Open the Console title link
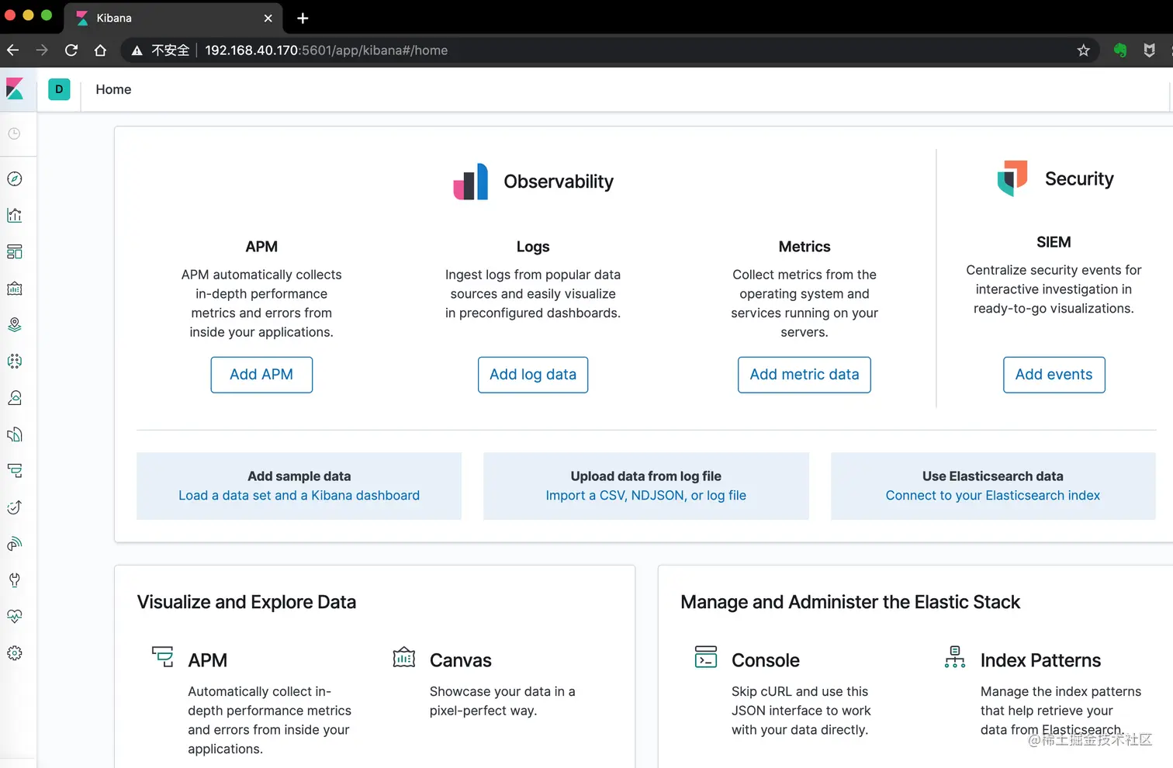 click(x=766, y=660)
